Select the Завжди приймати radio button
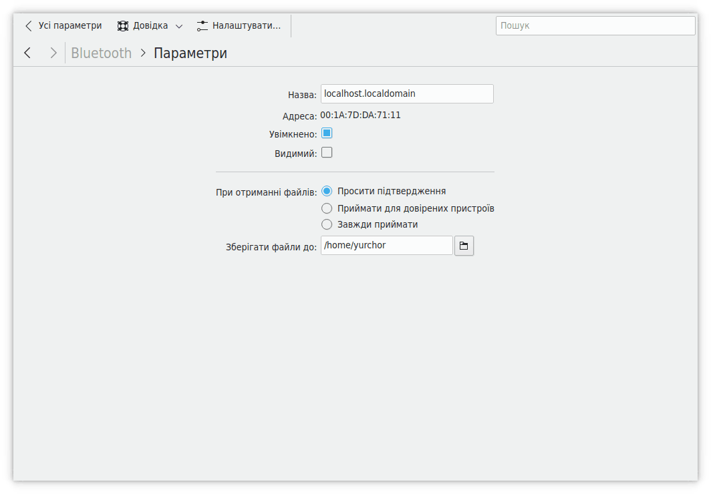This screenshot has width=711, height=494. [327, 225]
